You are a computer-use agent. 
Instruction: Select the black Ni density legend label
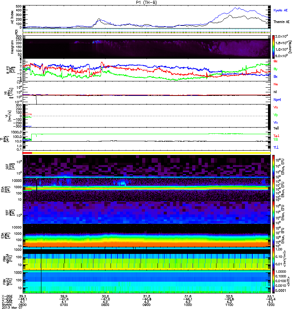275,92
